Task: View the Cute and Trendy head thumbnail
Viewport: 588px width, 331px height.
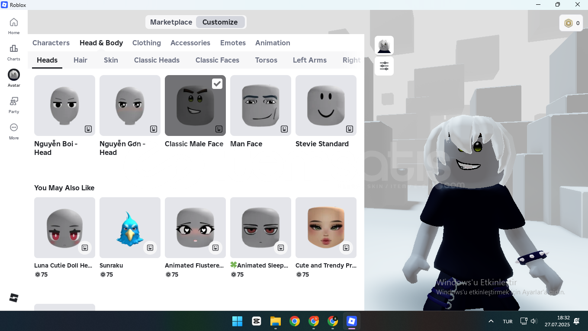Action: (326, 227)
